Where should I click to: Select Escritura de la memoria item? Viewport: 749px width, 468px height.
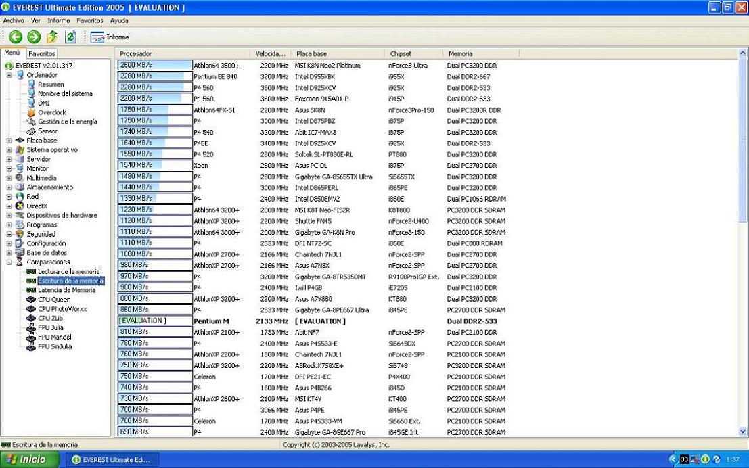pos(70,281)
